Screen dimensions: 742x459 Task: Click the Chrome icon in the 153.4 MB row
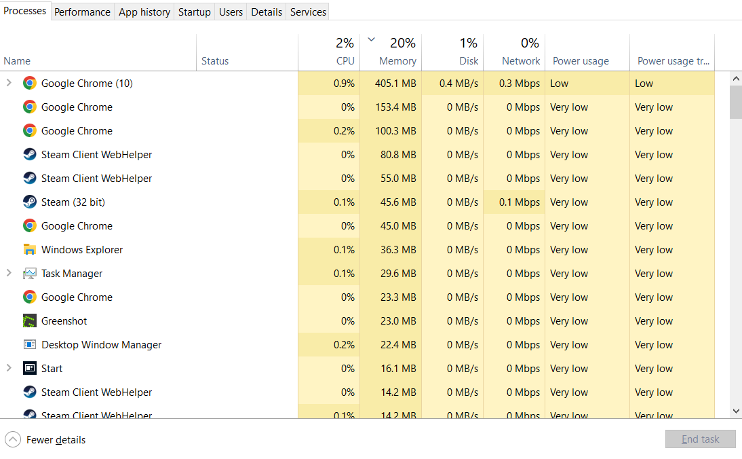click(30, 107)
